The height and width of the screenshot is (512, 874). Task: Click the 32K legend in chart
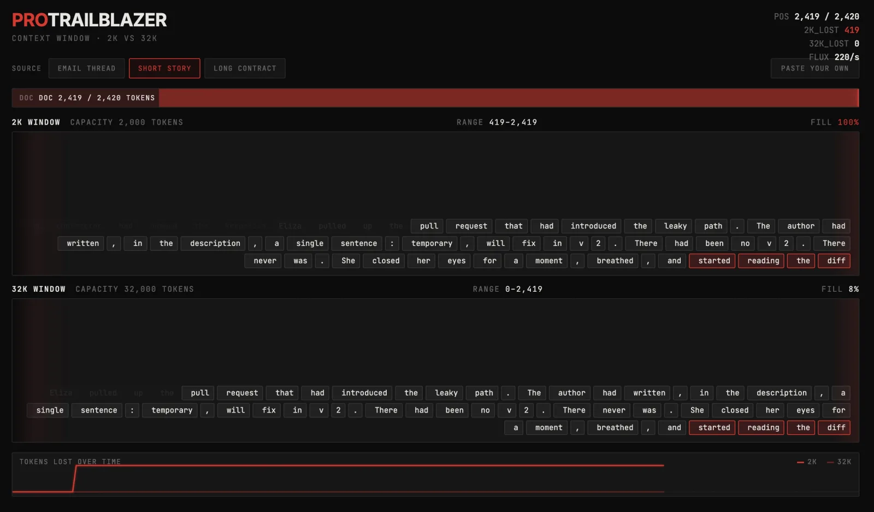coord(839,462)
